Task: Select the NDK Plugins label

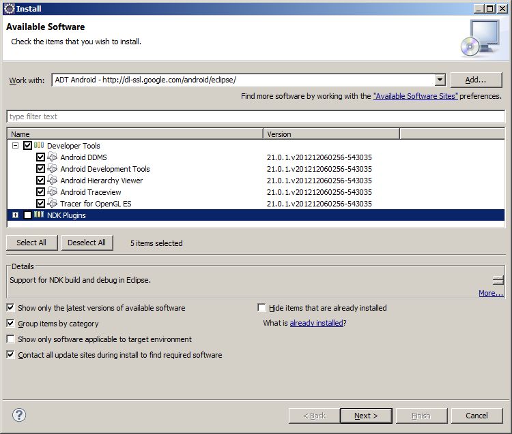Action: point(66,215)
